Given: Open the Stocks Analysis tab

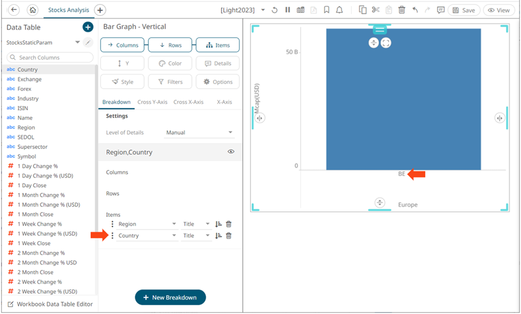Looking at the screenshot, I should pyautogui.click(x=69, y=10).
